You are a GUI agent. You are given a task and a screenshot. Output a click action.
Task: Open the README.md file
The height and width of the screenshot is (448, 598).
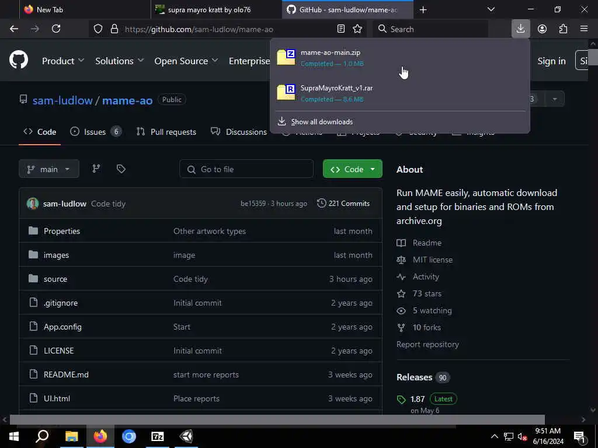point(66,374)
